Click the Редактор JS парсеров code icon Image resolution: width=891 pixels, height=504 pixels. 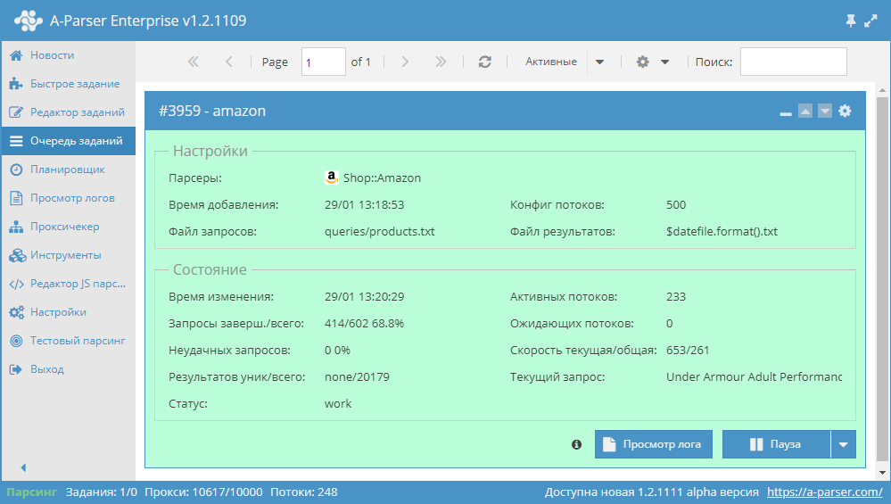[x=16, y=284]
